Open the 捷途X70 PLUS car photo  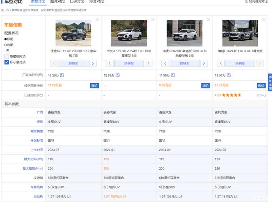pyautogui.click(x=74, y=33)
